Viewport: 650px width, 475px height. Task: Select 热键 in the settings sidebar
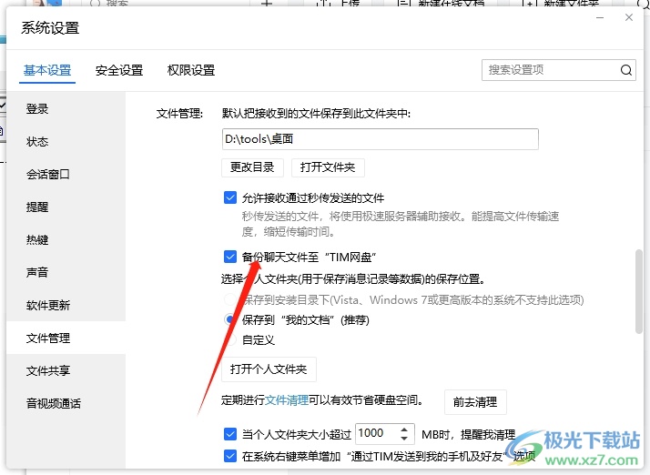[x=38, y=240]
